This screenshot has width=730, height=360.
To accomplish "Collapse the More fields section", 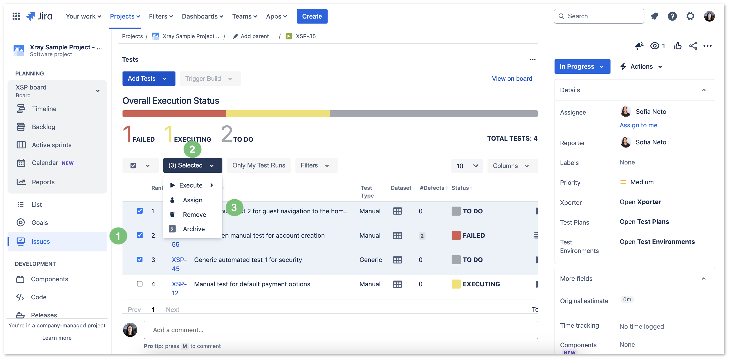I will (x=703, y=279).
